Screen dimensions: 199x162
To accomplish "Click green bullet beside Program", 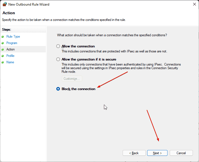I will (x=3, y=43).
